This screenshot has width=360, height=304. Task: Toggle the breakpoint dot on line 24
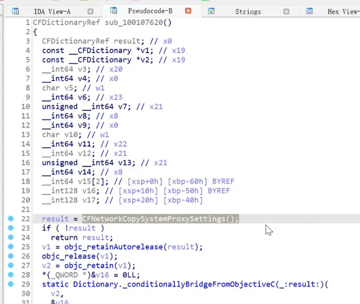(x=11, y=237)
